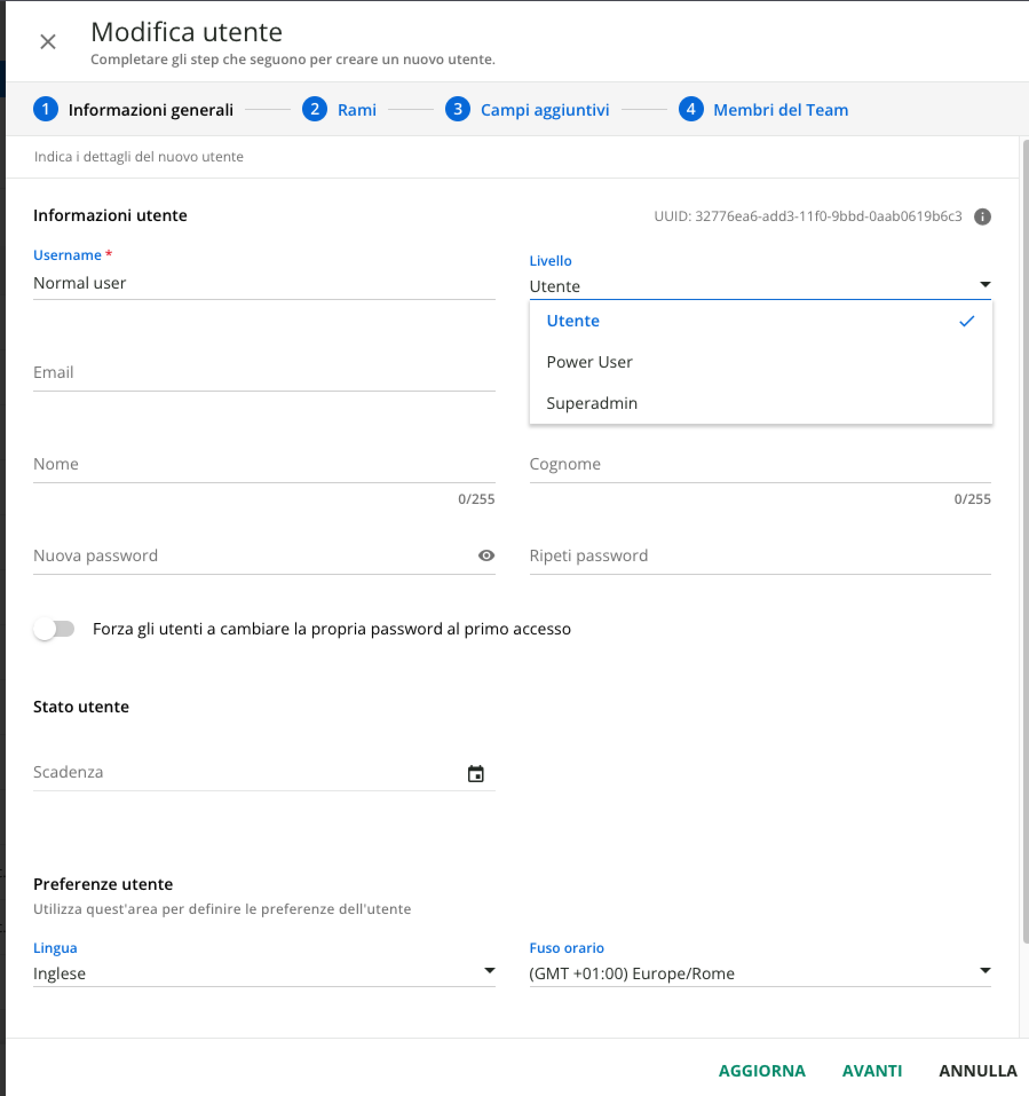The height and width of the screenshot is (1096, 1029).
Task: Click the step 3 number circle
Action: [457, 109]
